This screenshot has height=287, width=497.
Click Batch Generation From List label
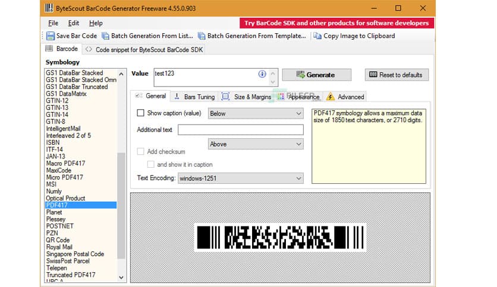[x=152, y=36]
